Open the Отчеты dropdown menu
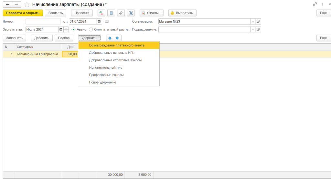This screenshot has height=179, width=331. coord(152,13)
